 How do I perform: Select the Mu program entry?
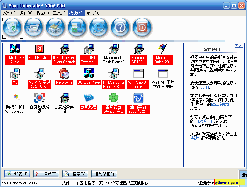(x=15, y=77)
